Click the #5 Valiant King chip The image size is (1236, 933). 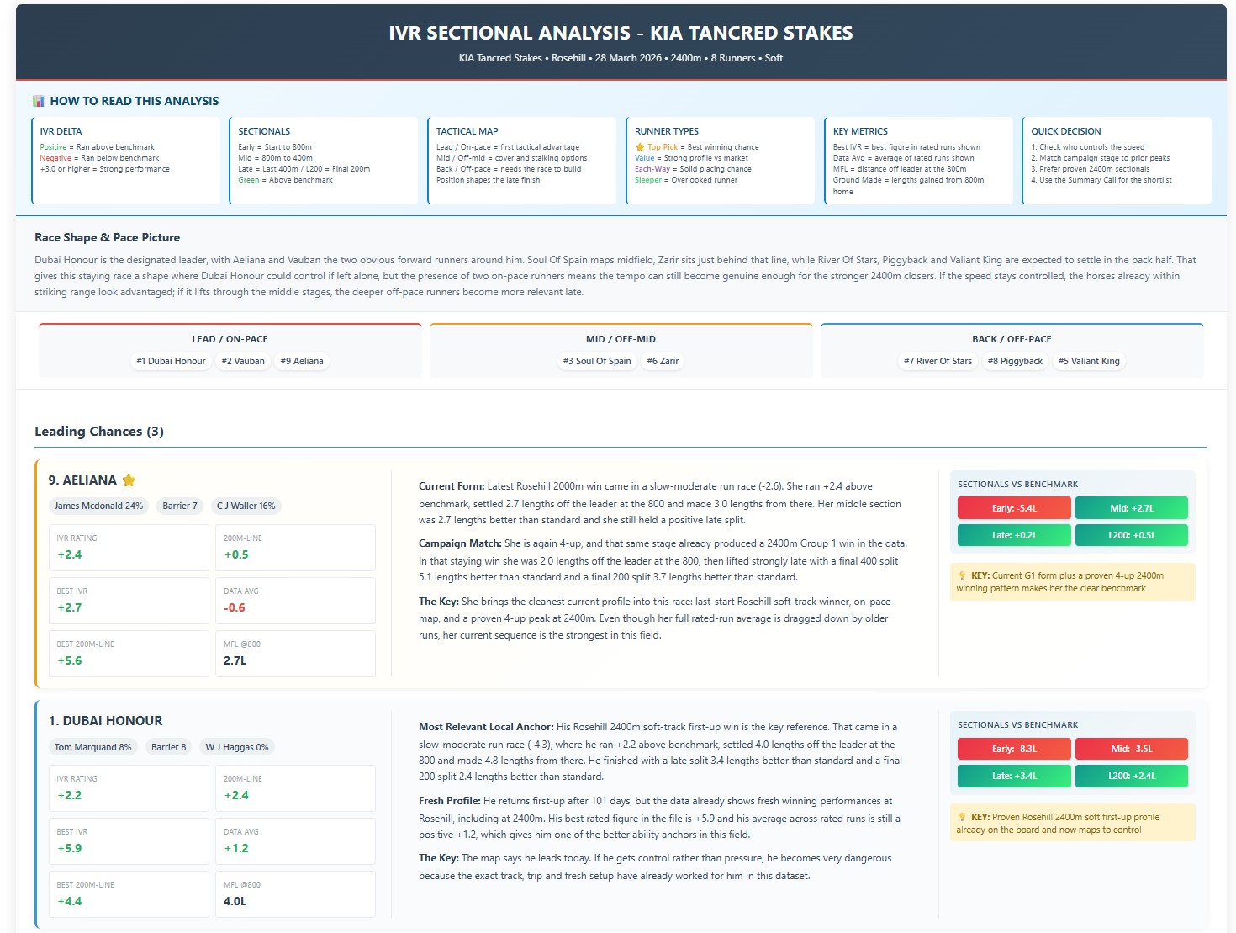pyautogui.click(x=1089, y=361)
